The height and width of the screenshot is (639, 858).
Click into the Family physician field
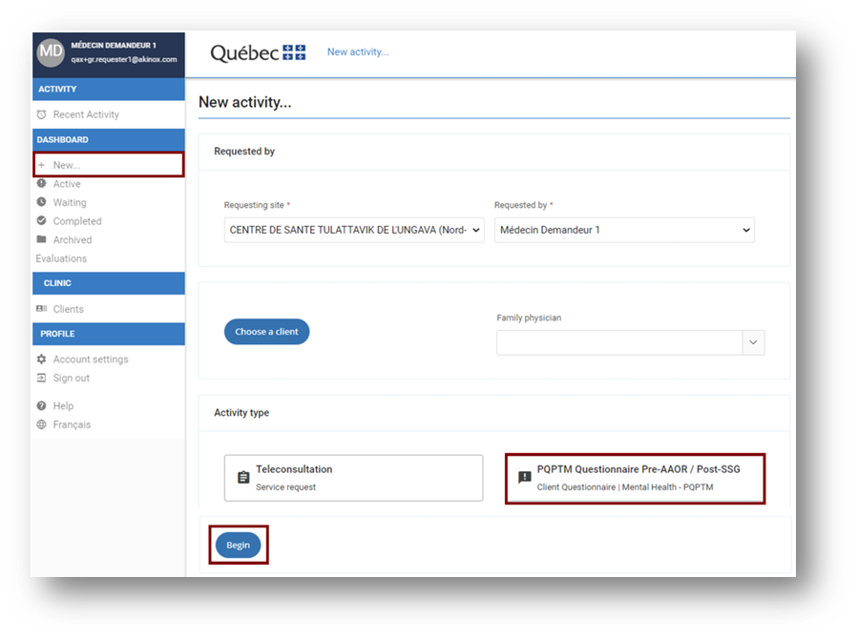[x=619, y=342]
